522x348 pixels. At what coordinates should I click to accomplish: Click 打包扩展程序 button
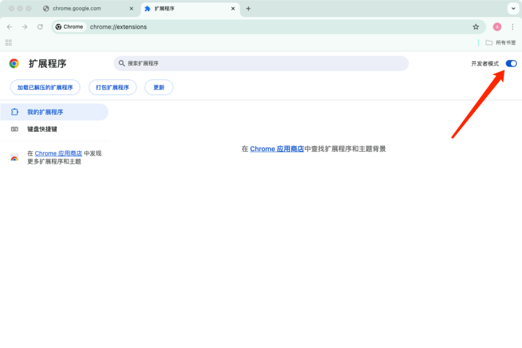point(112,87)
